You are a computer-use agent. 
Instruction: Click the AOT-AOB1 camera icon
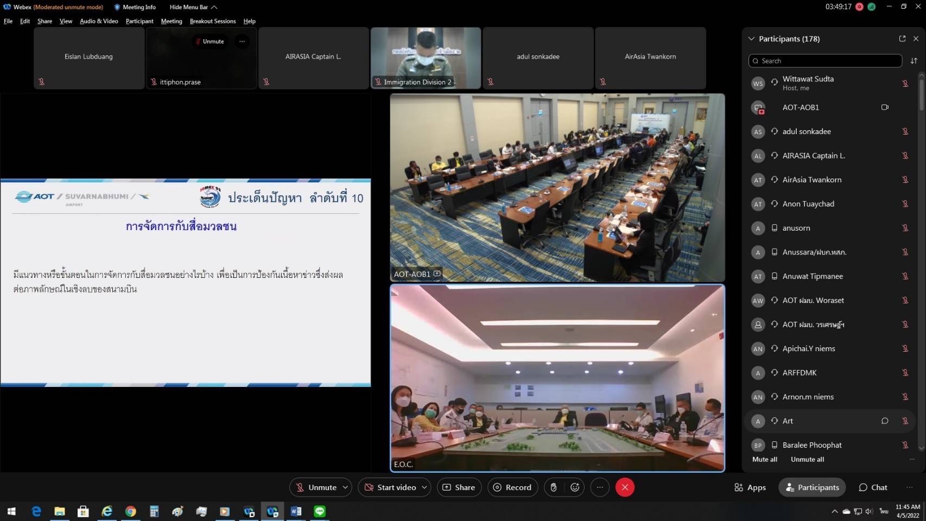885,107
